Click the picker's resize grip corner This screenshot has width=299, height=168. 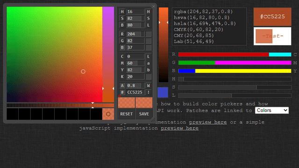153,120
